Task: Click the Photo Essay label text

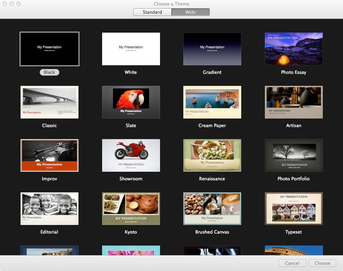Action: [294, 72]
